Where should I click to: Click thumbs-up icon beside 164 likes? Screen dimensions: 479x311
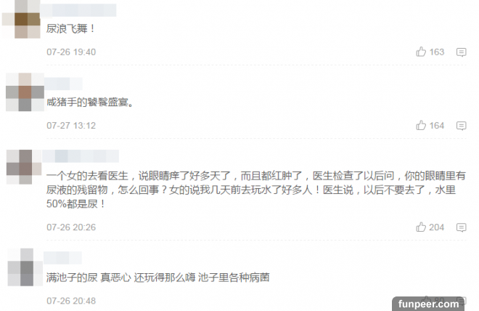[x=421, y=126]
